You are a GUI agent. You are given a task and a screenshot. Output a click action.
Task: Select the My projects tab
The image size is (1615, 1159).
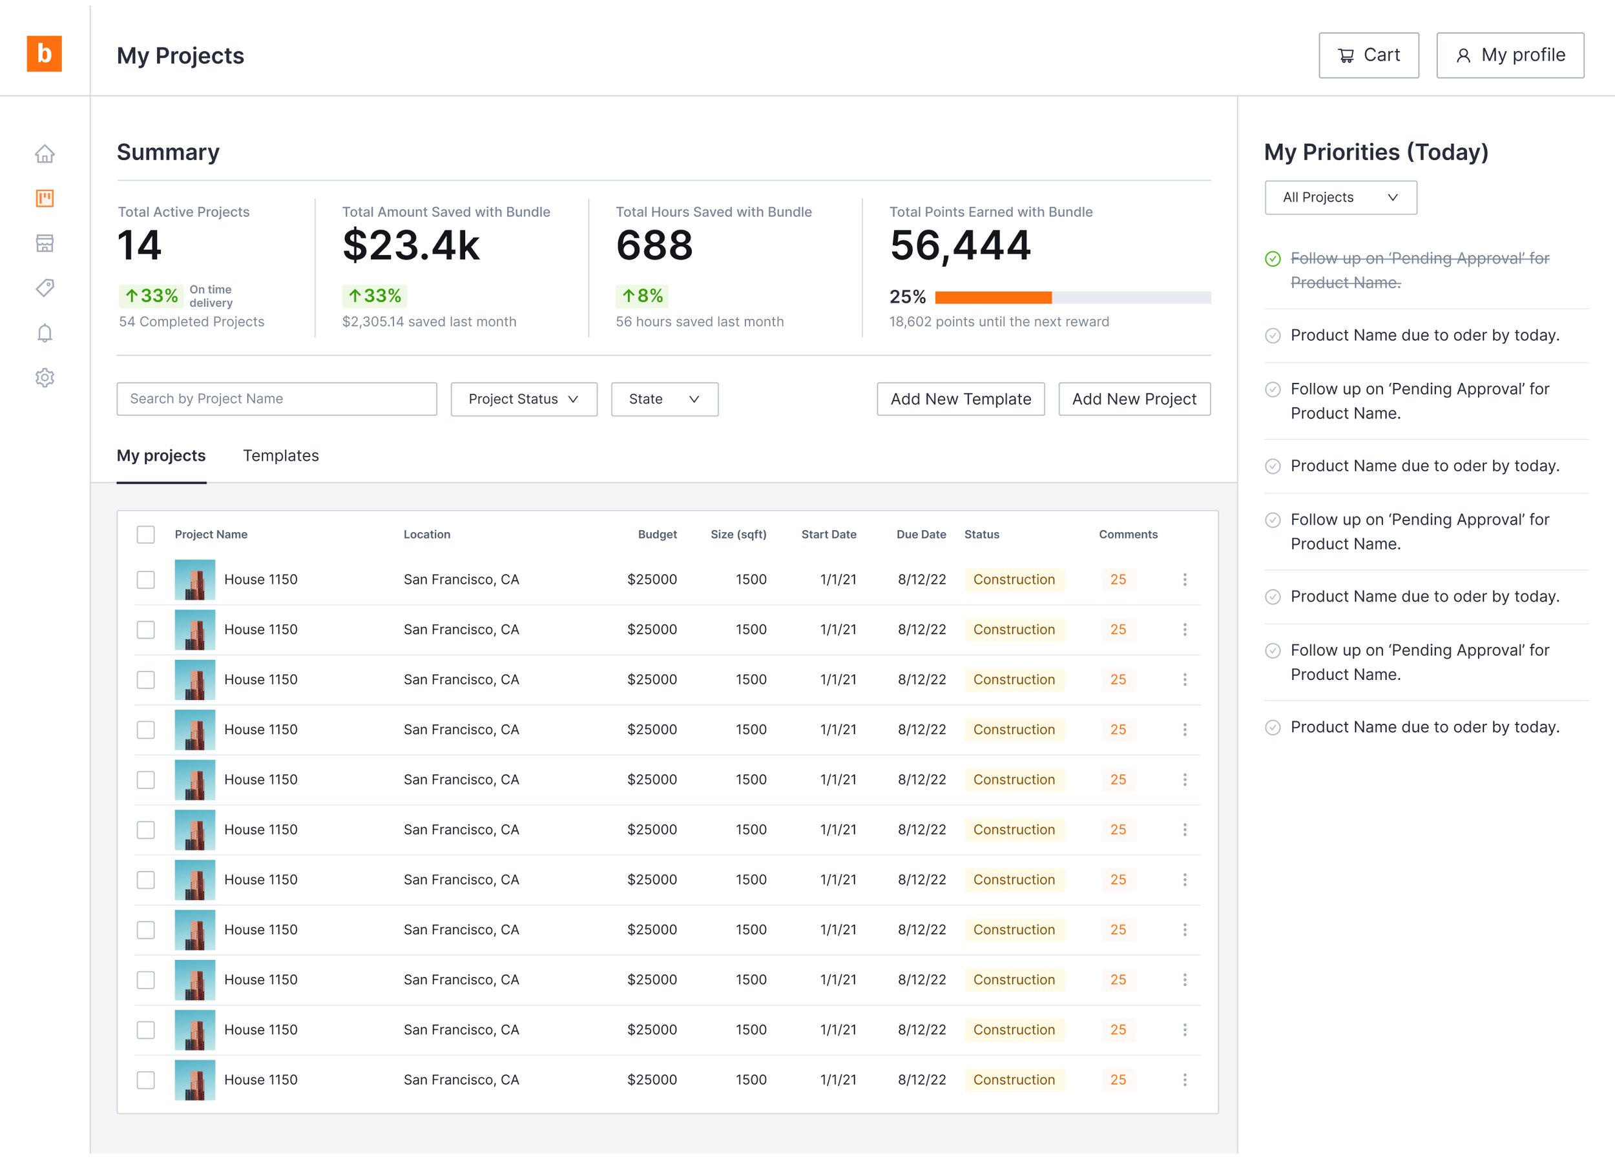[161, 456]
